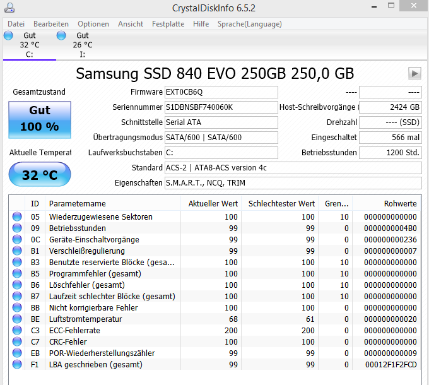Viewport: 429px width, 385px height.
Task: Open the Datei menu
Action: [x=16, y=24]
